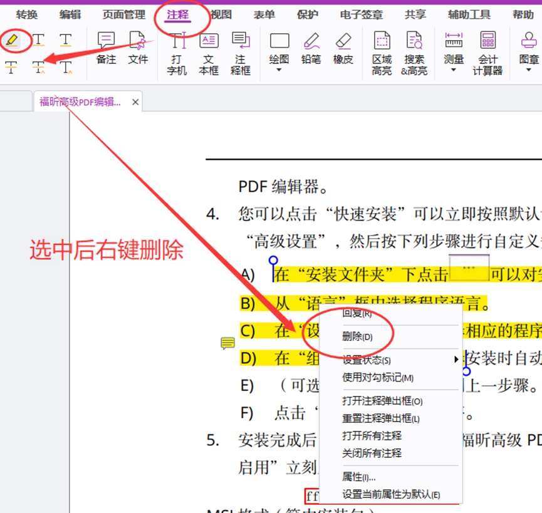Choose the 打字机 typewriter tool
The height and width of the screenshot is (513, 542).
coord(177,53)
